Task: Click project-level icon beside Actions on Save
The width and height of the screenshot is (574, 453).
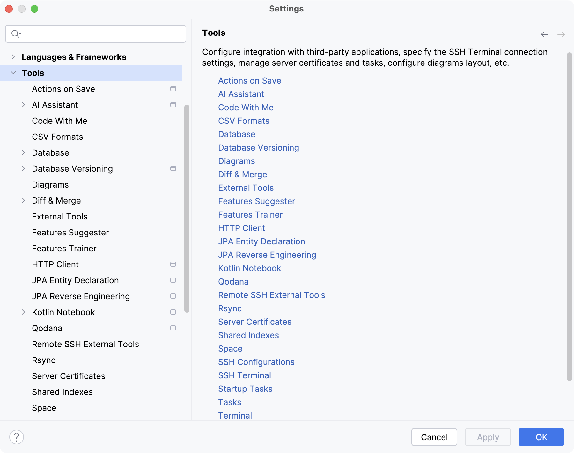Action: 173,89
